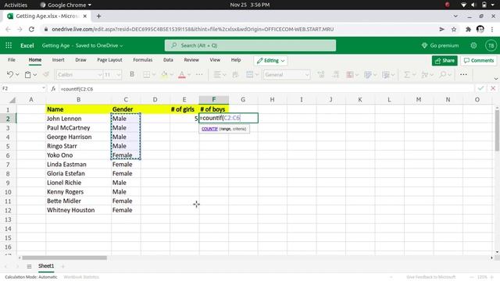Screen dimensions: 500x281
Task: Switch to the Data tab
Action: coord(168,60)
